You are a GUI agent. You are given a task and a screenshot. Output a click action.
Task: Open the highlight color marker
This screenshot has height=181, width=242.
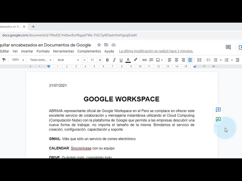click(135, 60)
